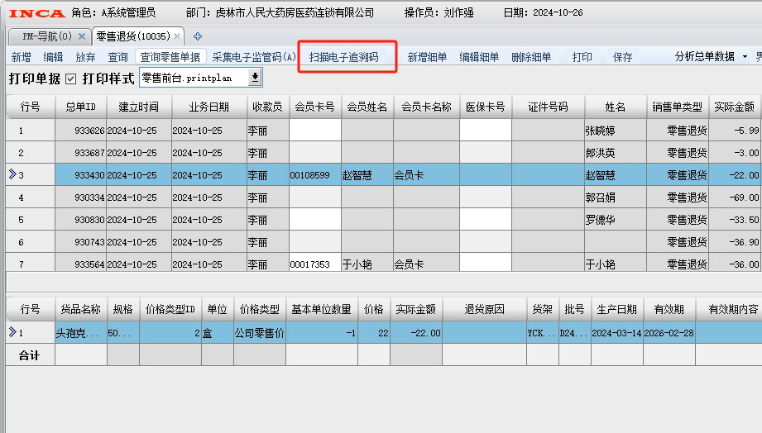Image resolution: width=762 pixels, height=433 pixels.
Task: Click 删除细单 in the toolbar
Action: pos(531,57)
